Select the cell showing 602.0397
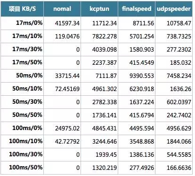Viewport: 195px width, 176px height. (174, 102)
